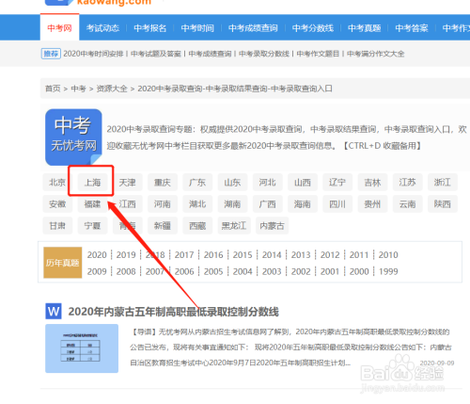470x404 pixels.
Task: Select the 海南 region button
Action: tap(303, 204)
